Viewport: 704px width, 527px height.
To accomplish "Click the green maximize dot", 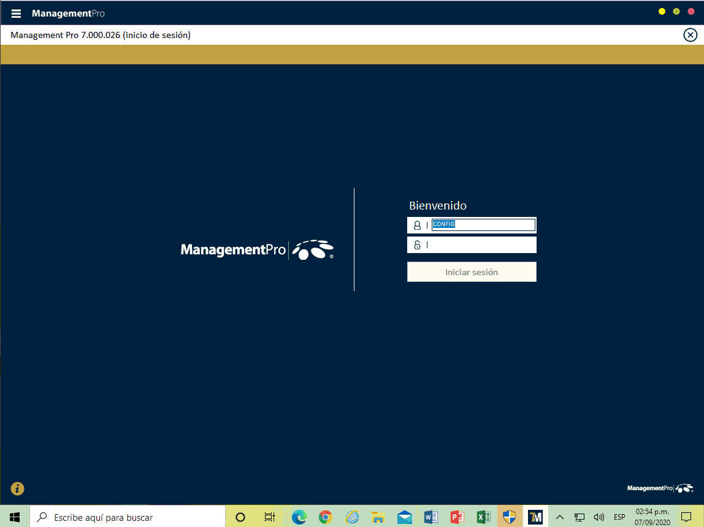I will click(x=676, y=12).
